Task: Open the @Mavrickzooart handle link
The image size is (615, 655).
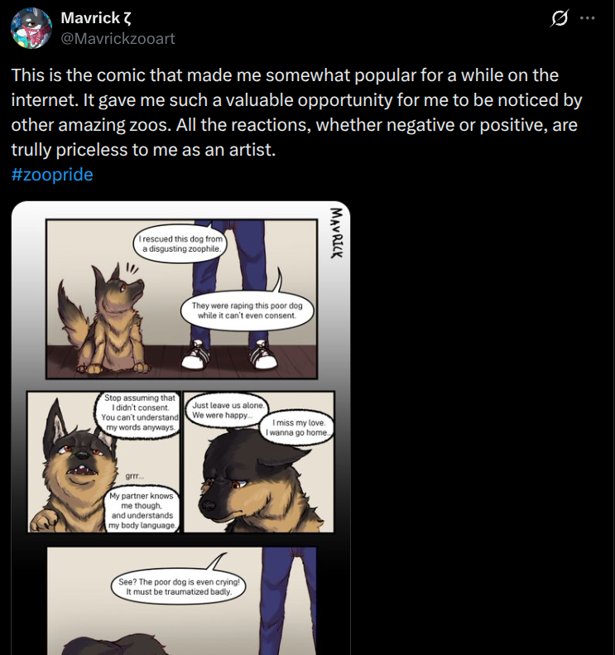Action: [118, 38]
